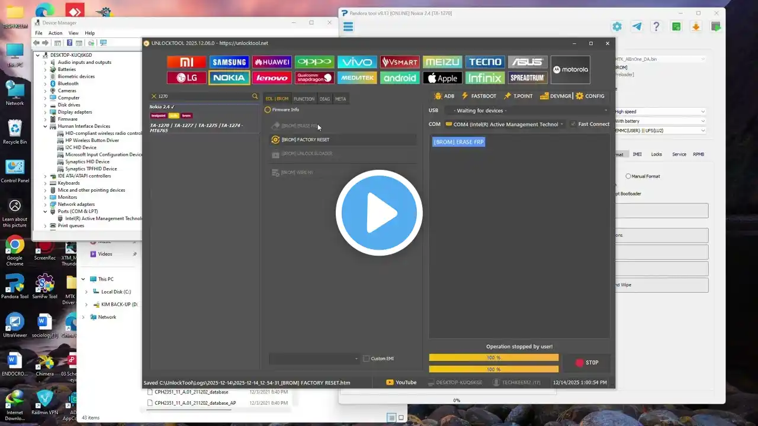Open the DEVMGR button
Screen dimensions: 758x426
point(555,96)
